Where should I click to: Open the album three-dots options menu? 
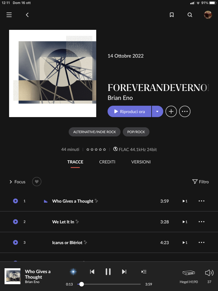pyautogui.click(x=185, y=111)
